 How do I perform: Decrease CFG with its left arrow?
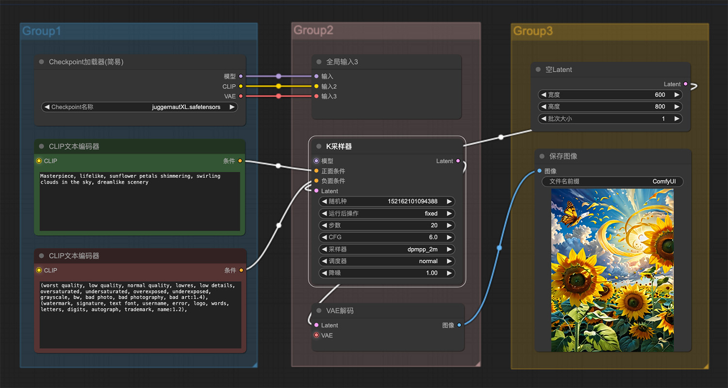coord(324,237)
